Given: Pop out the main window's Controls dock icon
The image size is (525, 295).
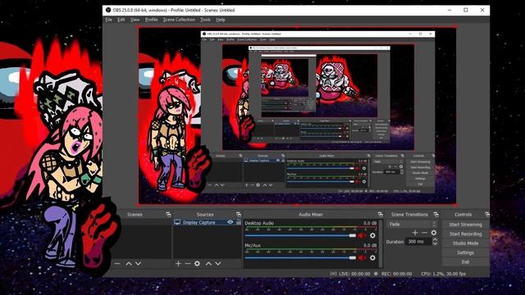Looking at the screenshot, I should 487,215.
